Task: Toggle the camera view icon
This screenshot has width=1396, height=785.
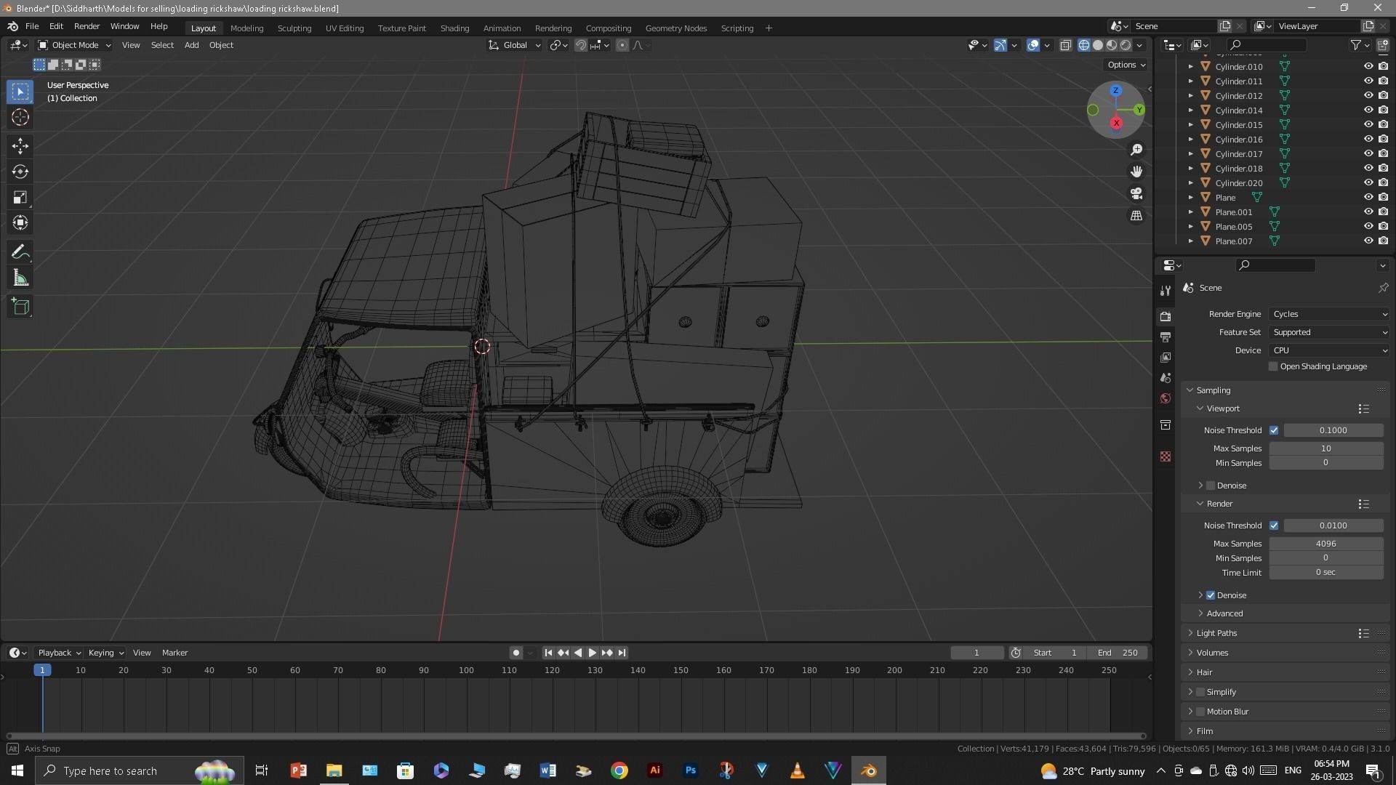Action: tap(1136, 193)
